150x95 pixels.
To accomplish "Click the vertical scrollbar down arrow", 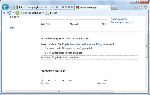I will click(147, 89).
